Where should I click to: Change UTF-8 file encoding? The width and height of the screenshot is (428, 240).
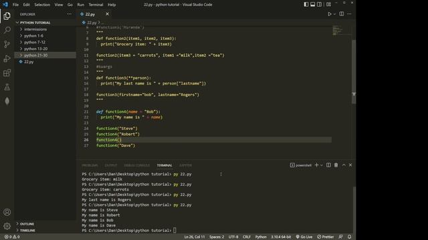click(x=233, y=237)
